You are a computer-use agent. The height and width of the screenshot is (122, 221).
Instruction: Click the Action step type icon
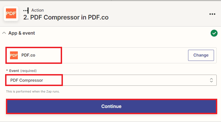tap(26, 10)
